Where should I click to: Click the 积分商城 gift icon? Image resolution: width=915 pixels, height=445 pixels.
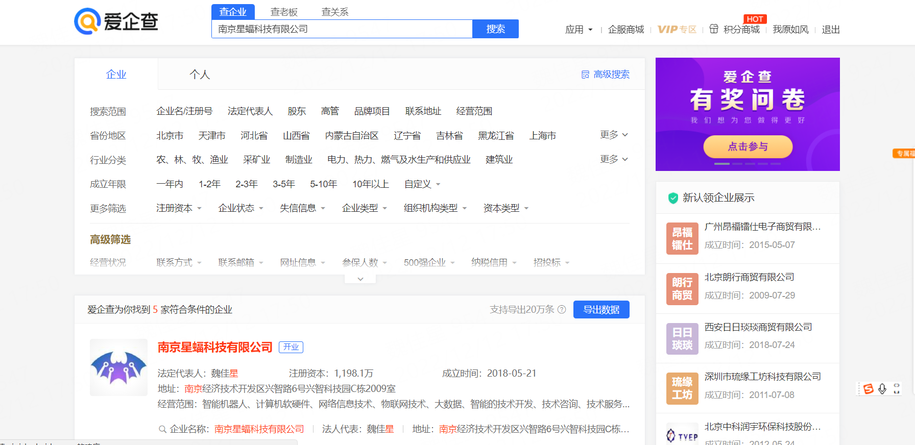click(714, 29)
